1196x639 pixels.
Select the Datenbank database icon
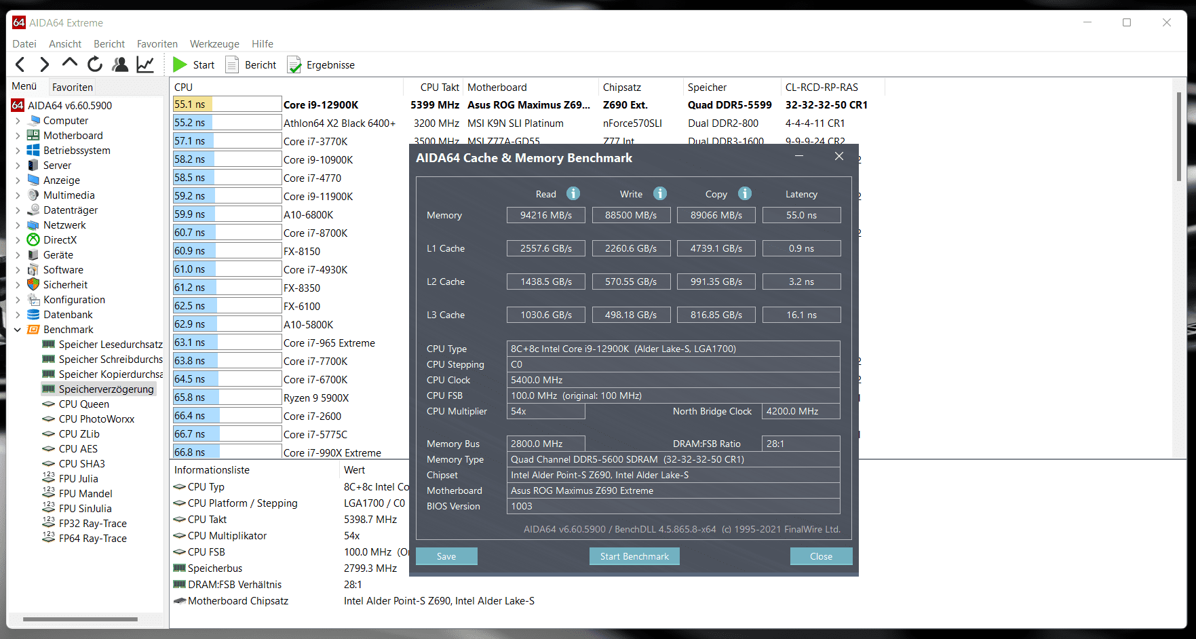pyautogui.click(x=33, y=314)
